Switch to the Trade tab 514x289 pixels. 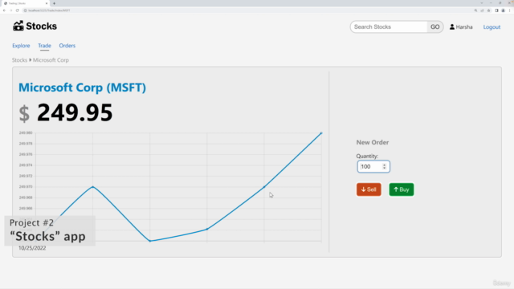pyautogui.click(x=45, y=46)
